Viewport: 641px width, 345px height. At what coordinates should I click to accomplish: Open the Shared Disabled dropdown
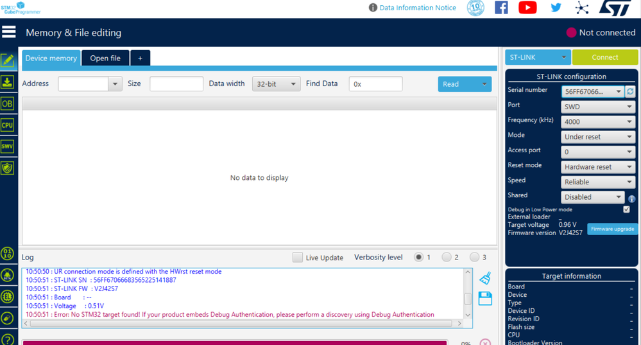tap(593, 197)
